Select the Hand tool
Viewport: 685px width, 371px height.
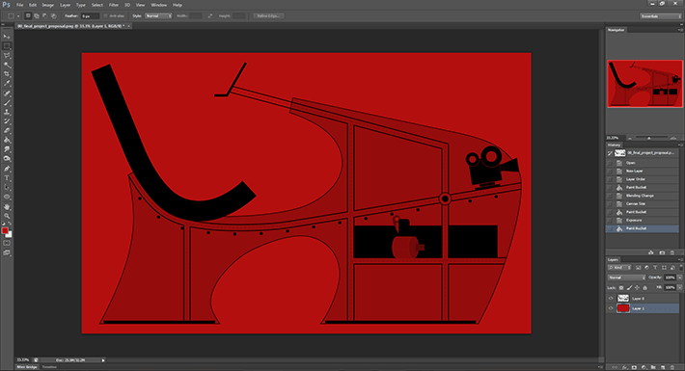pos(7,206)
